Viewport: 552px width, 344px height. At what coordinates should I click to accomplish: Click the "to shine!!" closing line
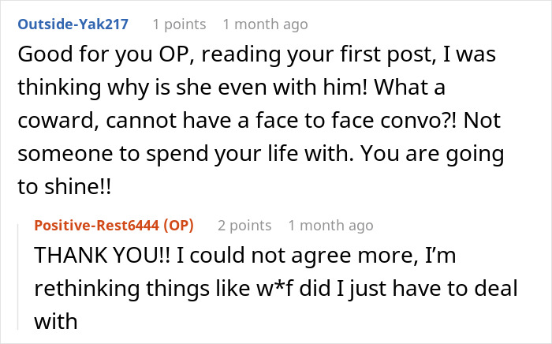click(65, 186)
